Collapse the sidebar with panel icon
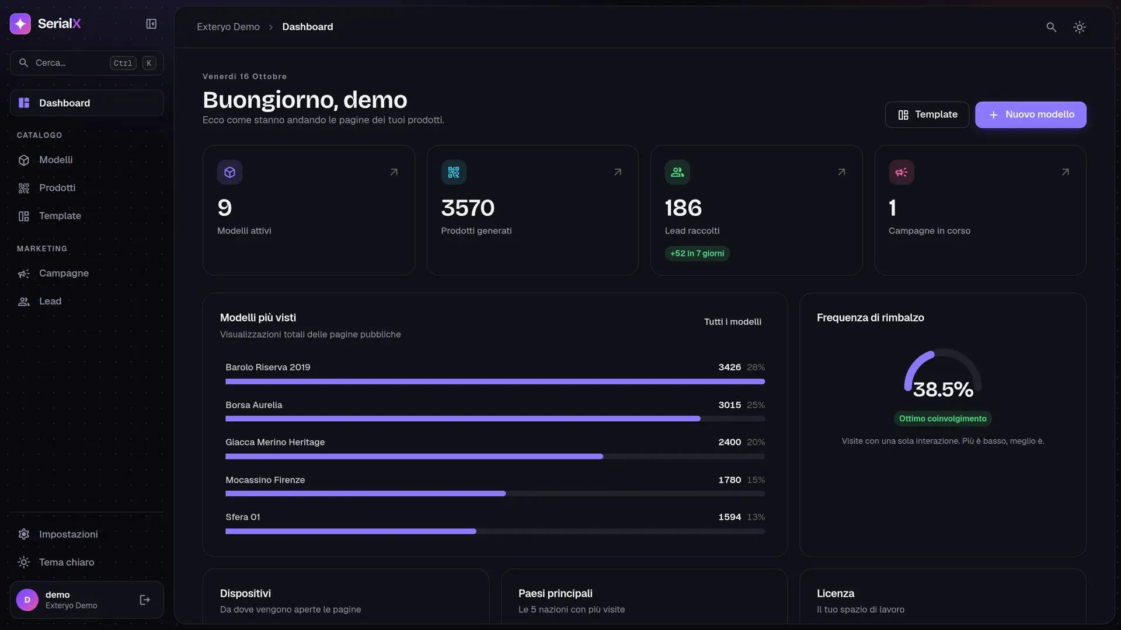This screenshot has height=630, width=1121. [x=151, y=24]
